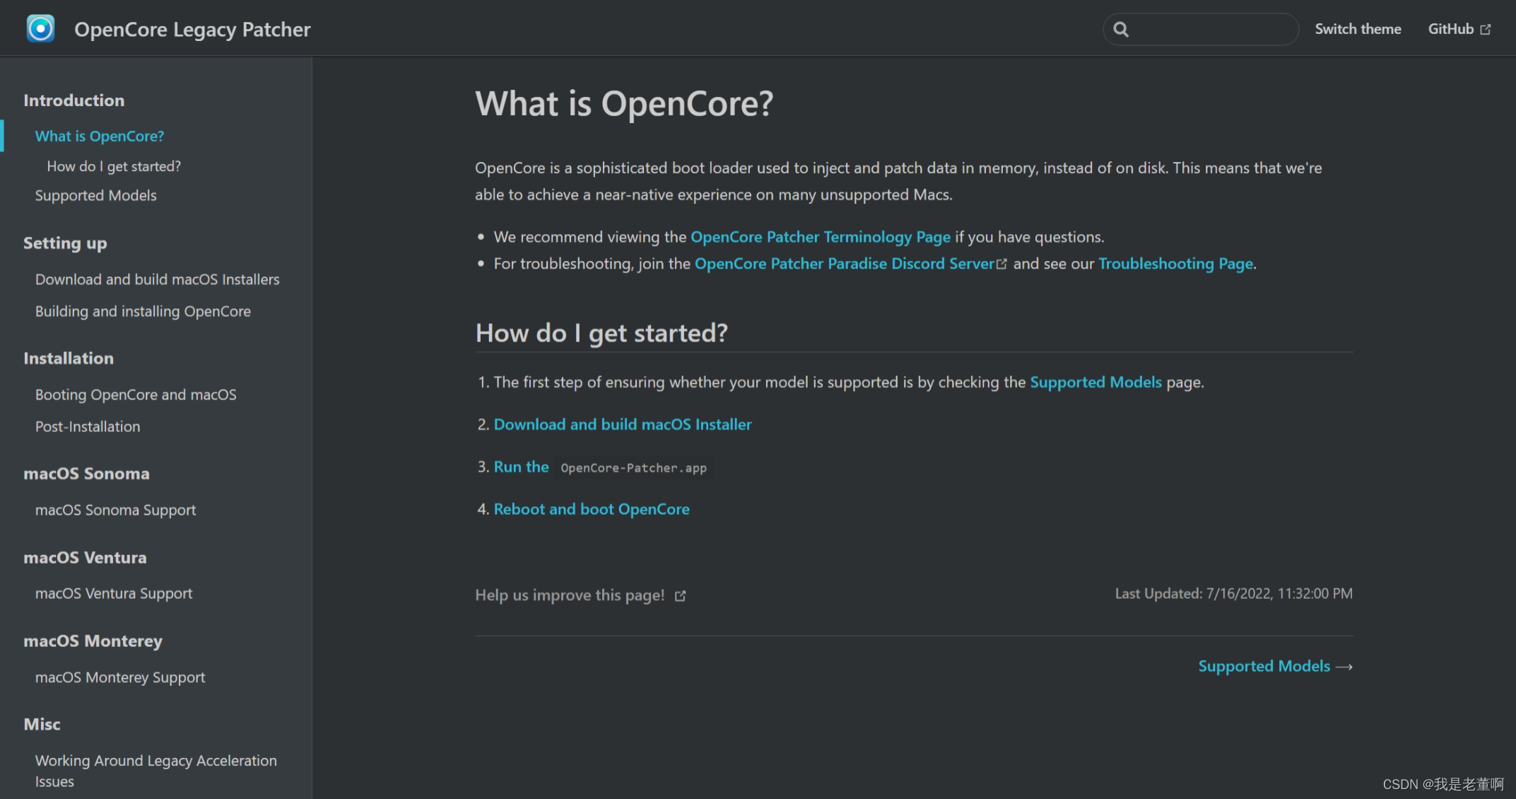Viewport: 1516px width, 799px height.
Task: Focus the search input field
Action: click(1201, 29)
